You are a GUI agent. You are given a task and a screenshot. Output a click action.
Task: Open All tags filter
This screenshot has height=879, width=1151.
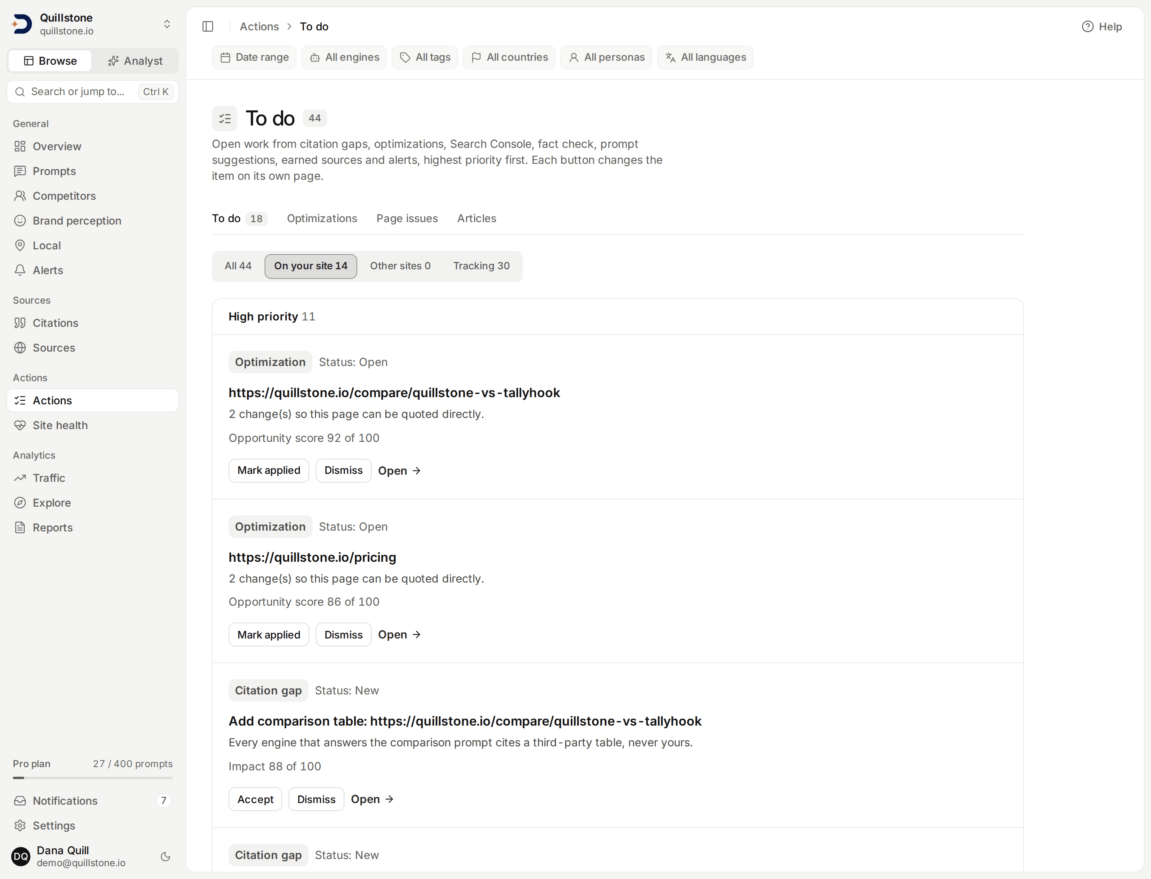[424, 57]
